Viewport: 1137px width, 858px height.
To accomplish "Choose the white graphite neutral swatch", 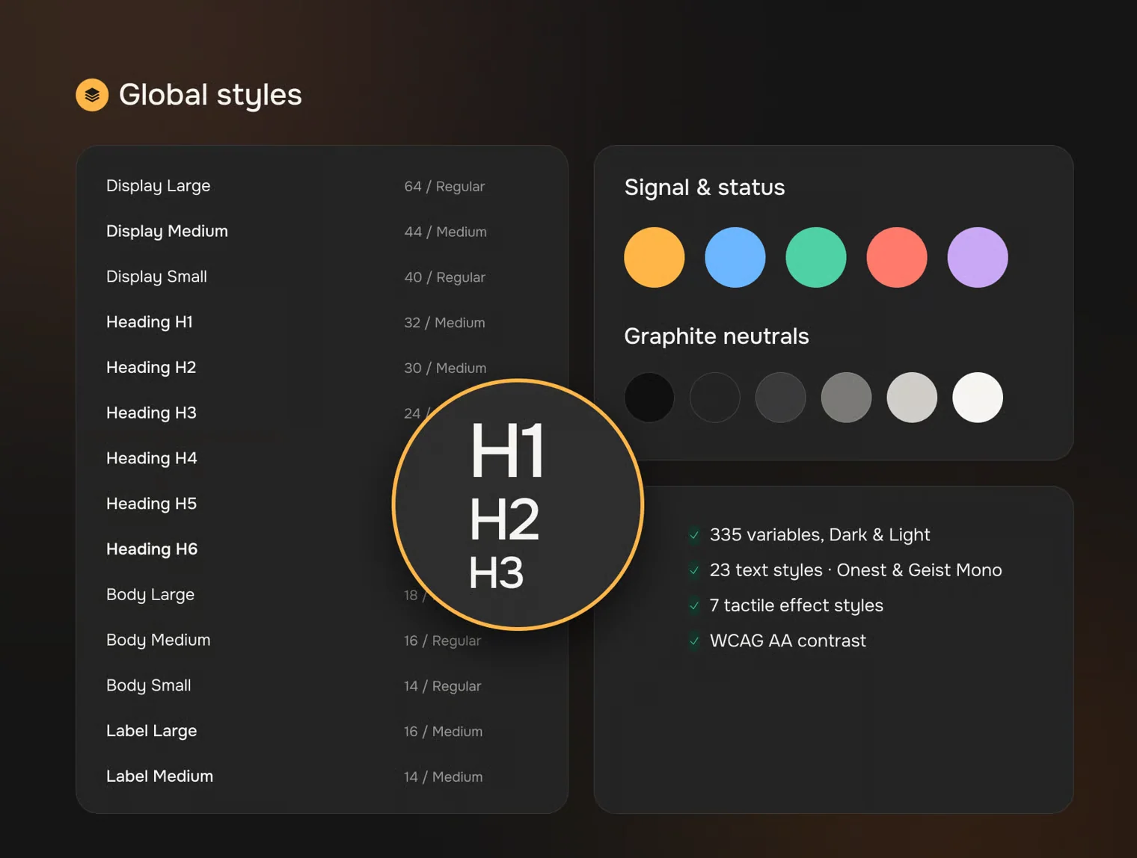I will coord(978,398).
